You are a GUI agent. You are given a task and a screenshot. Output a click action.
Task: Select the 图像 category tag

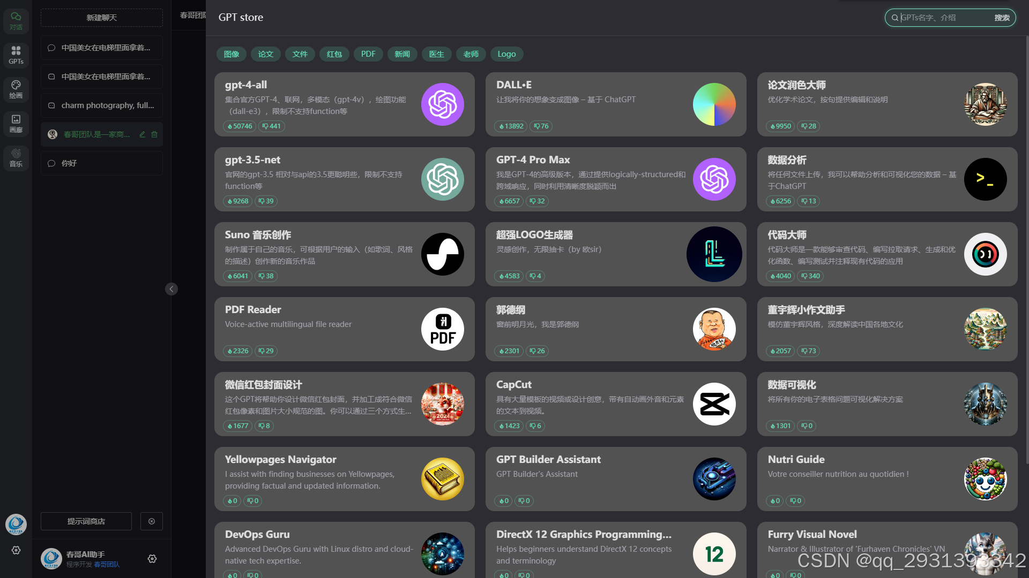(x=232, y=54)
